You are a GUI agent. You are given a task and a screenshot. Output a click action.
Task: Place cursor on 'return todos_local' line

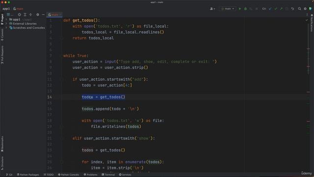click(x=93, y=38)
